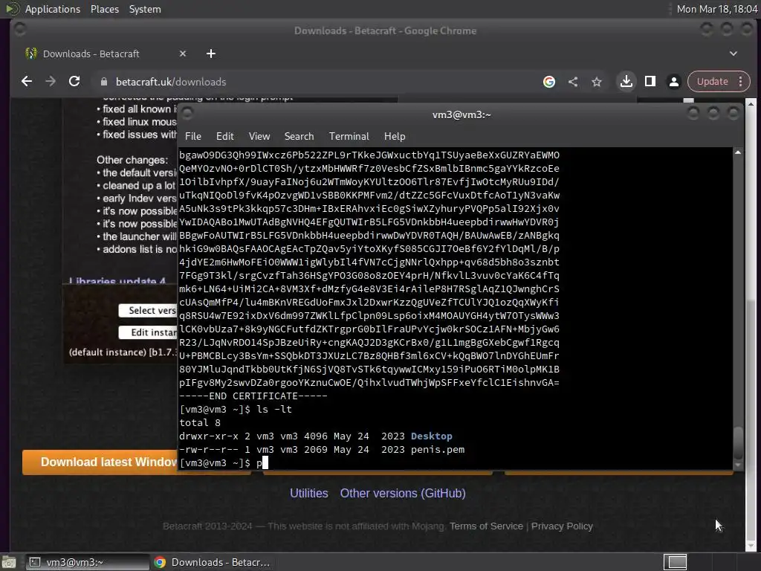
Task: Open the Terminal menu in terminal window
Action: click(349, 137)
